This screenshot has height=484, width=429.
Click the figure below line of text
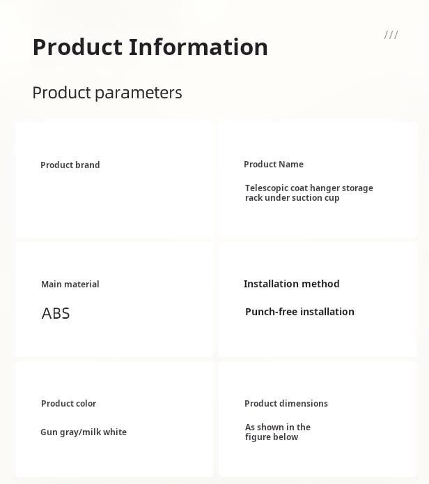click(272, 437)
